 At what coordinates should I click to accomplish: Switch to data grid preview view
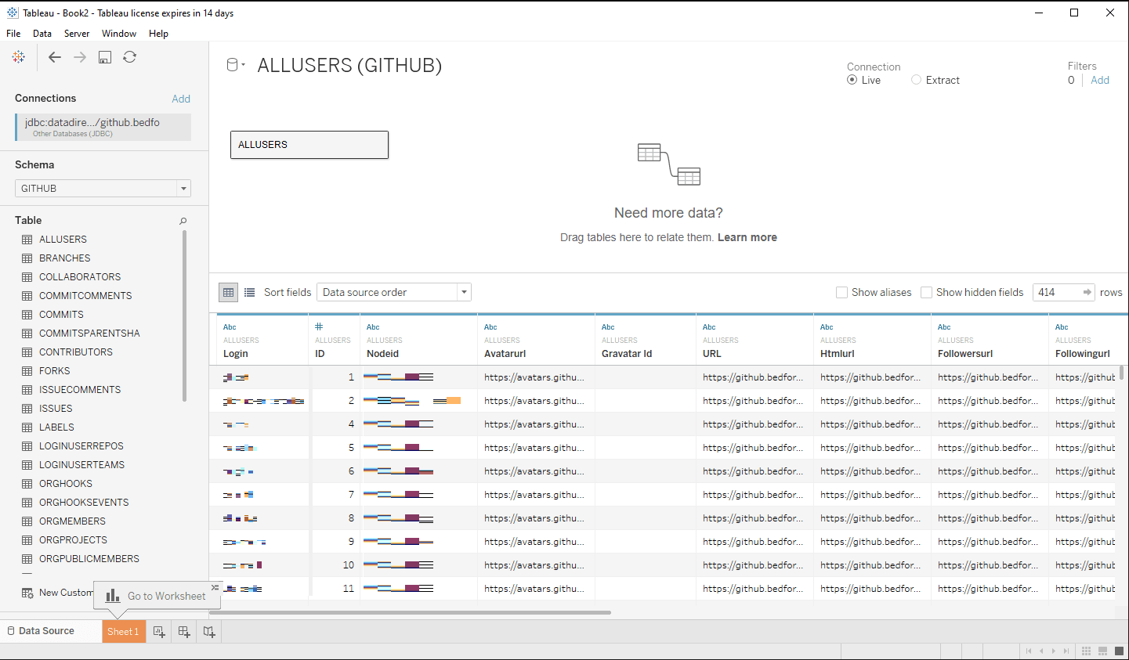click(228, 292)
